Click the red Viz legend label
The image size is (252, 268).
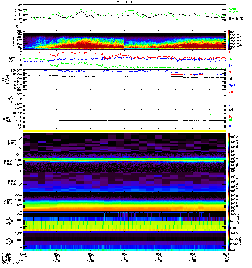[x=230, y=92]
